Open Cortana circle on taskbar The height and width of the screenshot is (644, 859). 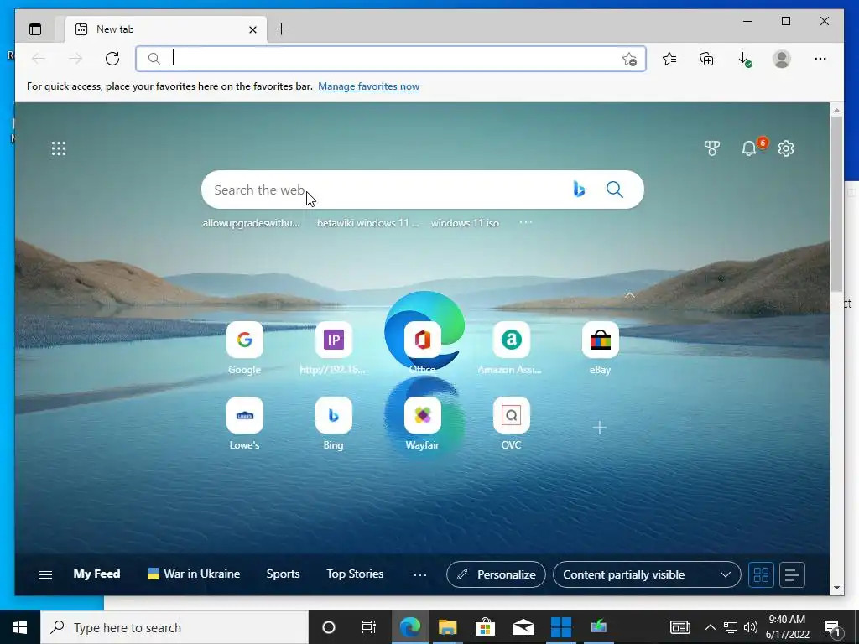[x=329, y=627]
